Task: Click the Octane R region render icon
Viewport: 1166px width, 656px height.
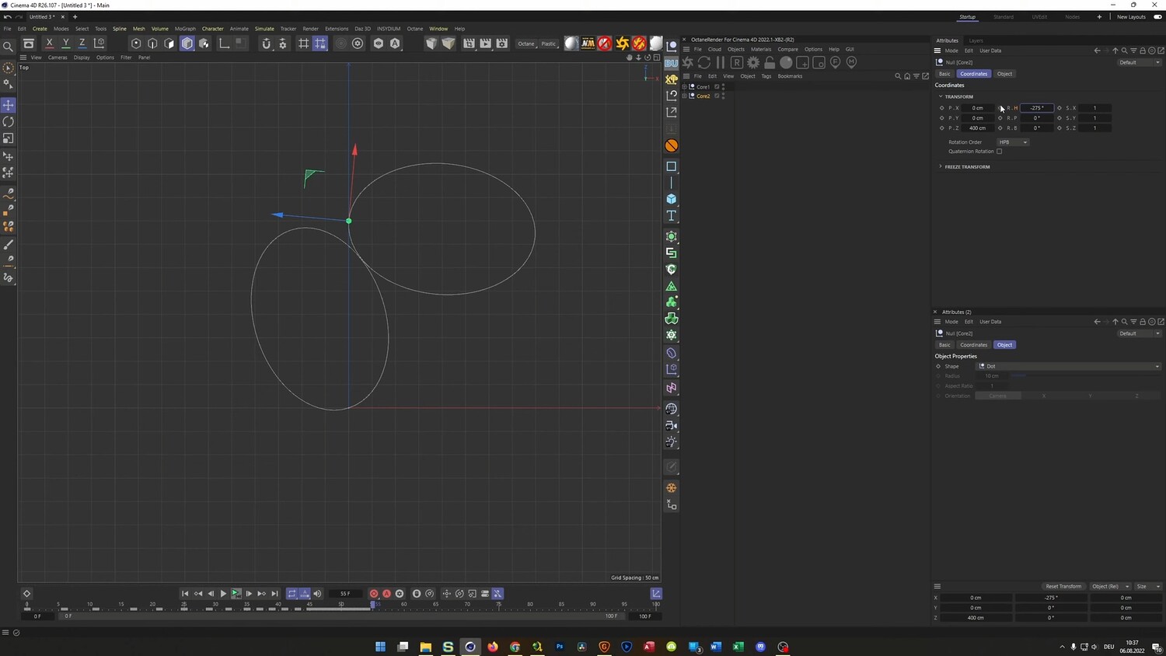Action: (x=737, y=62)
